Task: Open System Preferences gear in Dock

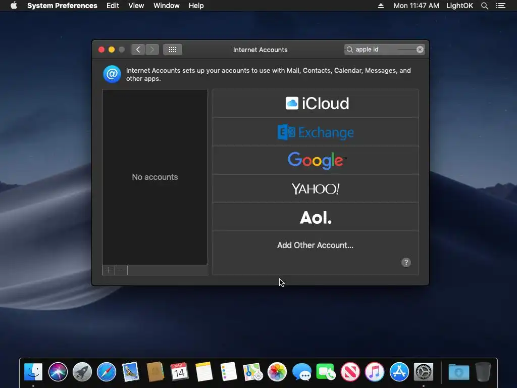Action: (424, 372)
